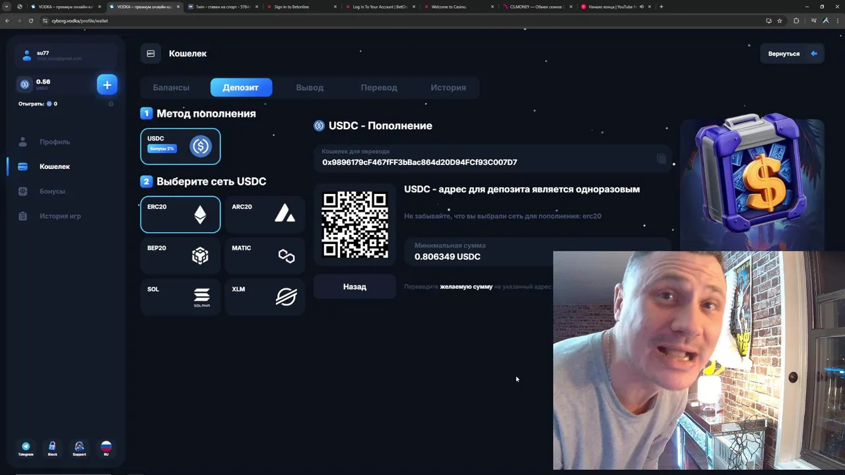Select the SOL Solana network option
Viewport: 845px width, 475px height.
click(180, 297)
